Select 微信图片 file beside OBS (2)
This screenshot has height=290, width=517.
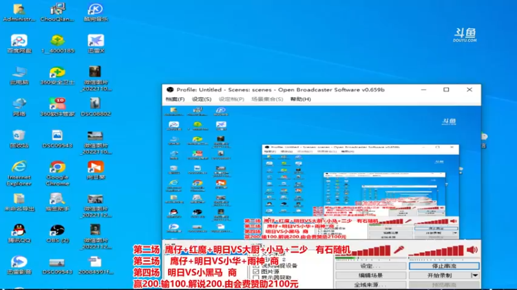pyautogui.click(x=96, y=237)
